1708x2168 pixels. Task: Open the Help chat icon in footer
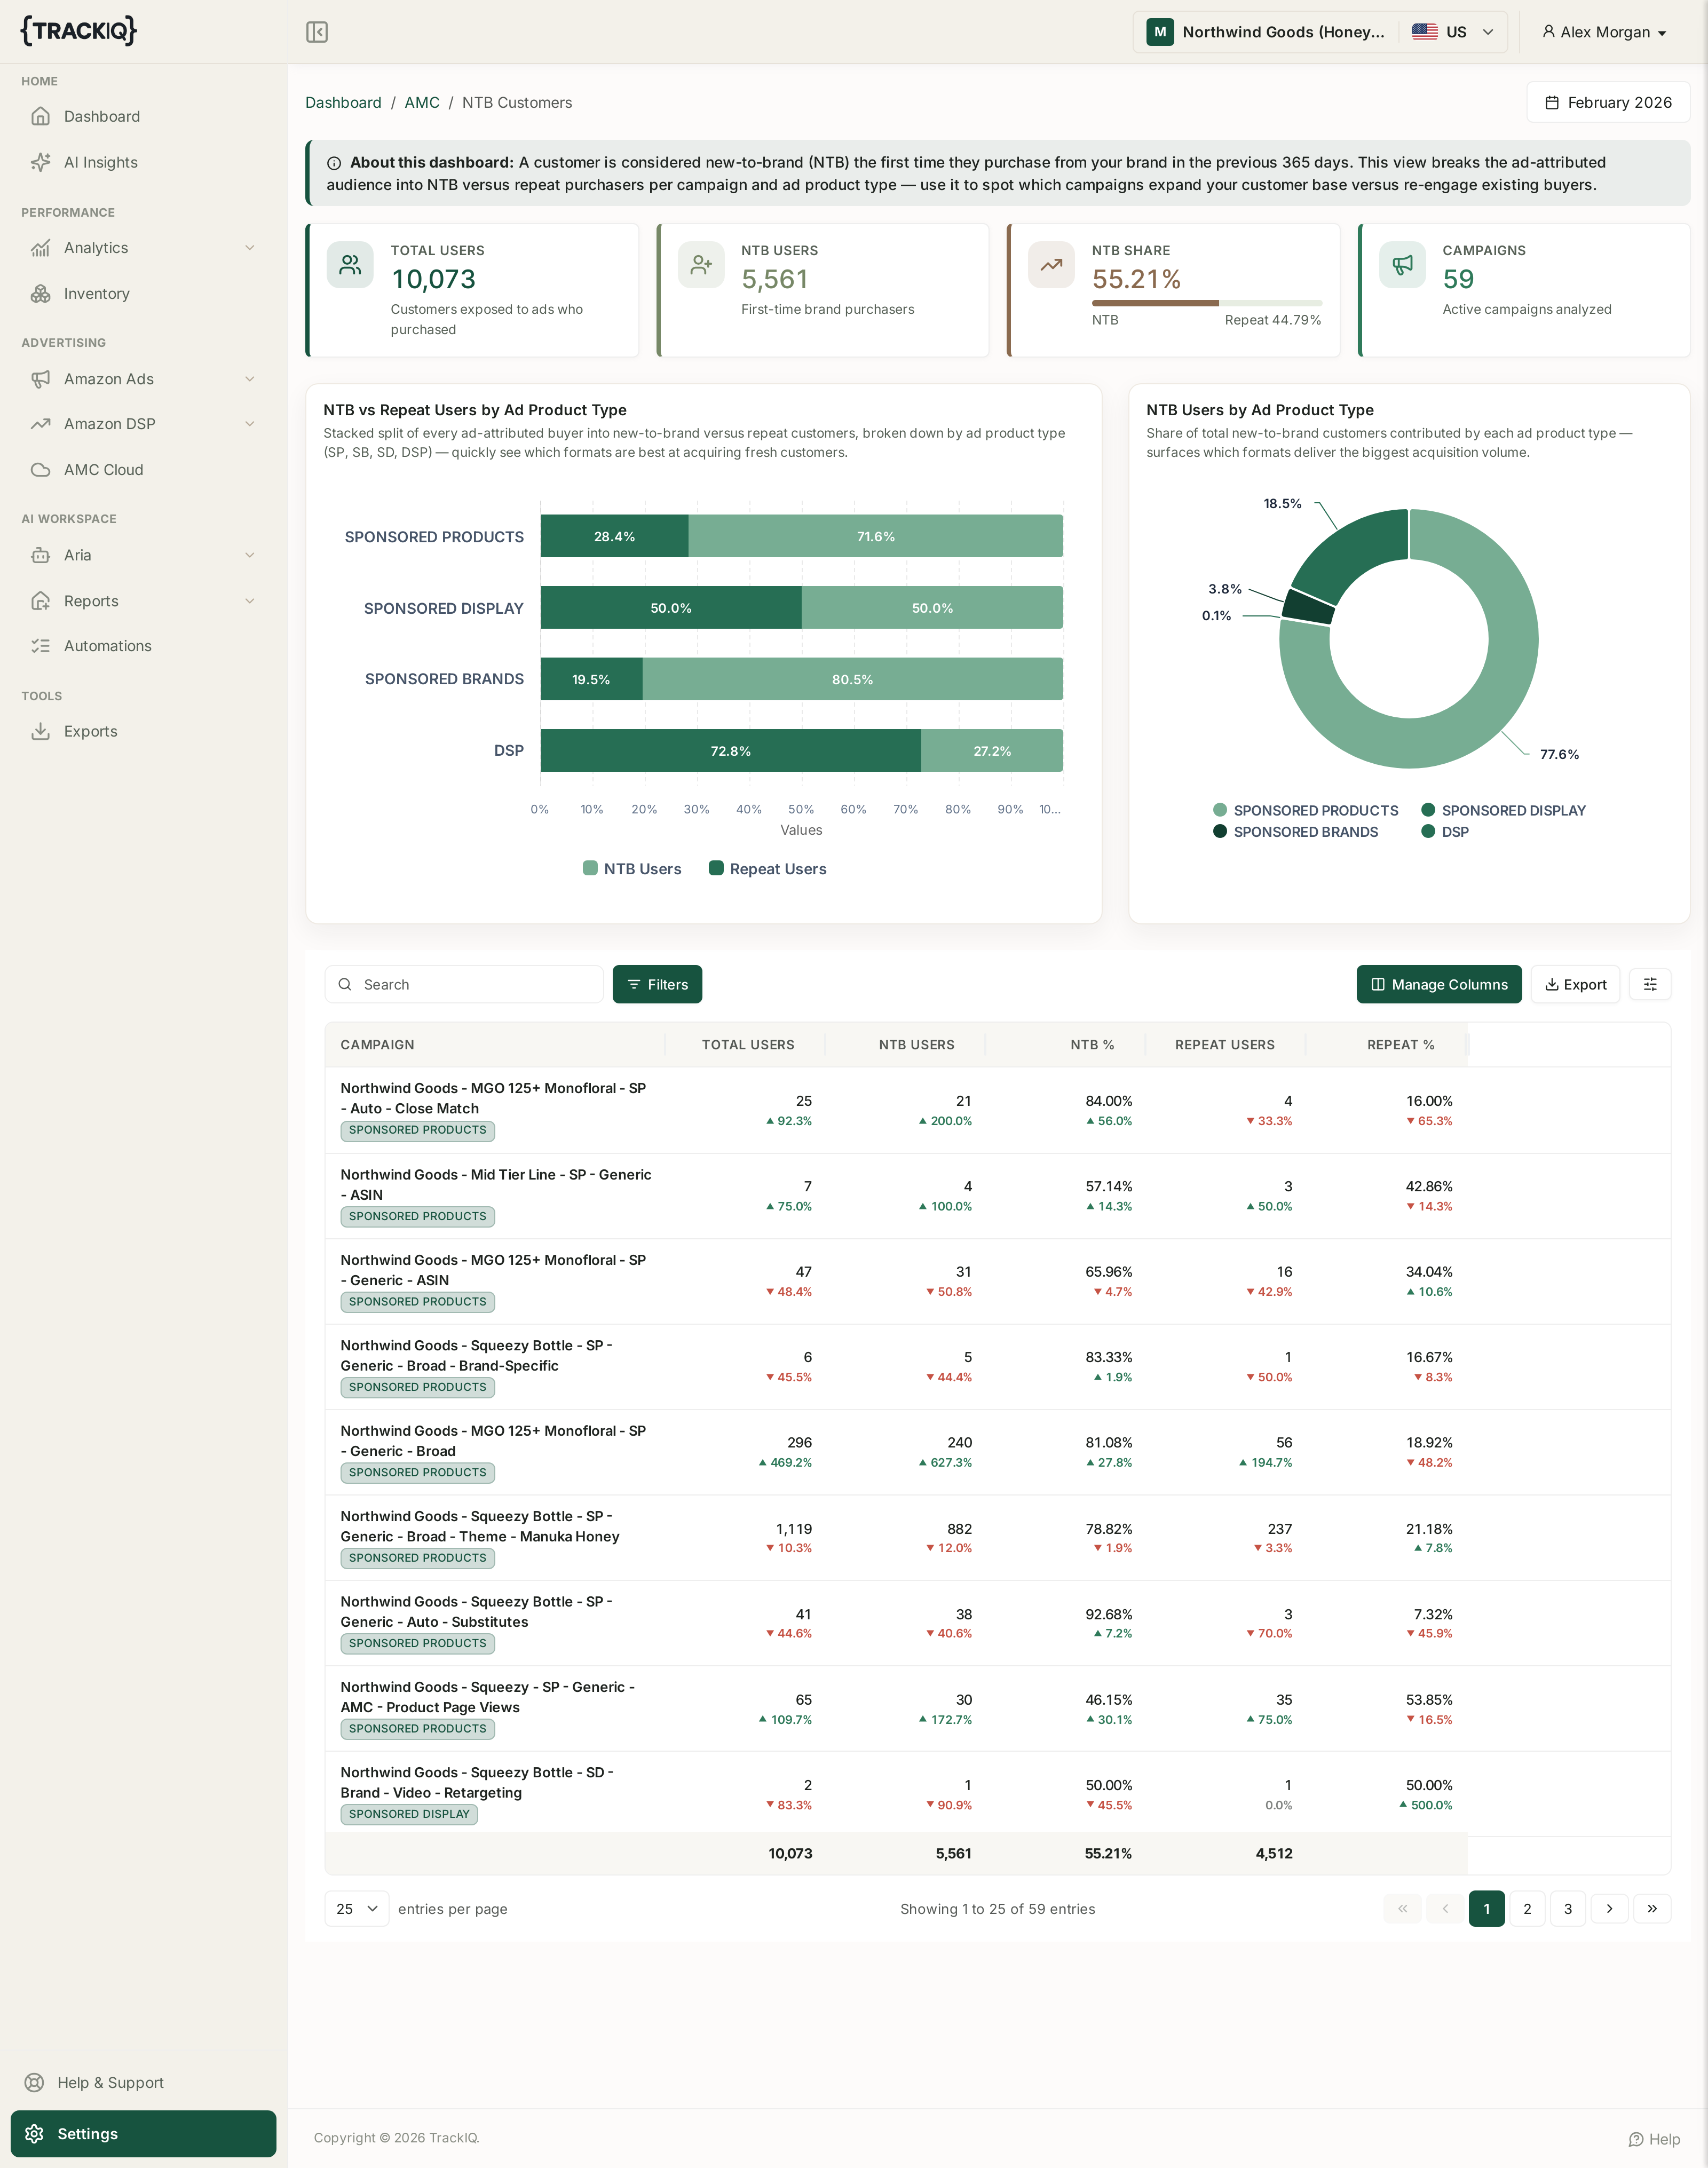coord(1636,2139)
